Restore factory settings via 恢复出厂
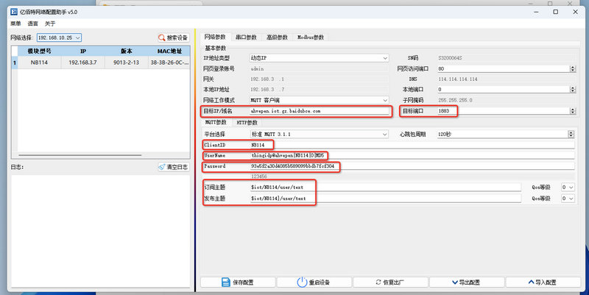Viewport: 589px width, 295px height. pyautogui.click(x=389, y=282)
